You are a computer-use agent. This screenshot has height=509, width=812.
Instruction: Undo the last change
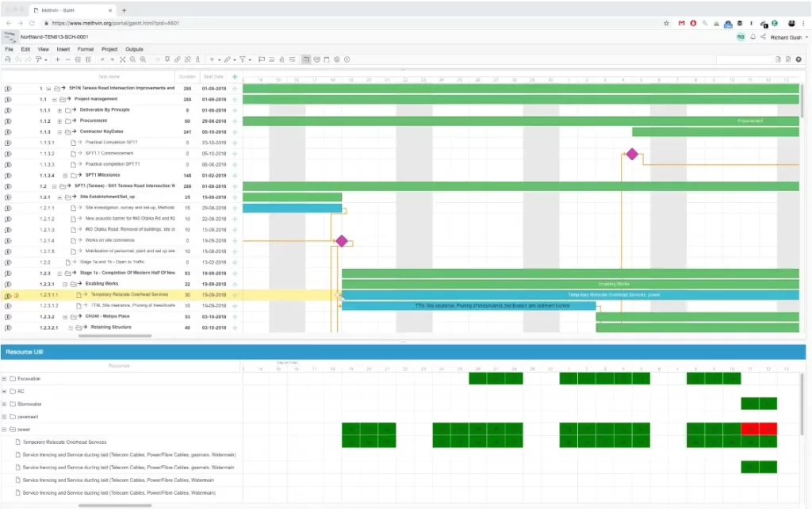tap(17, 59)
